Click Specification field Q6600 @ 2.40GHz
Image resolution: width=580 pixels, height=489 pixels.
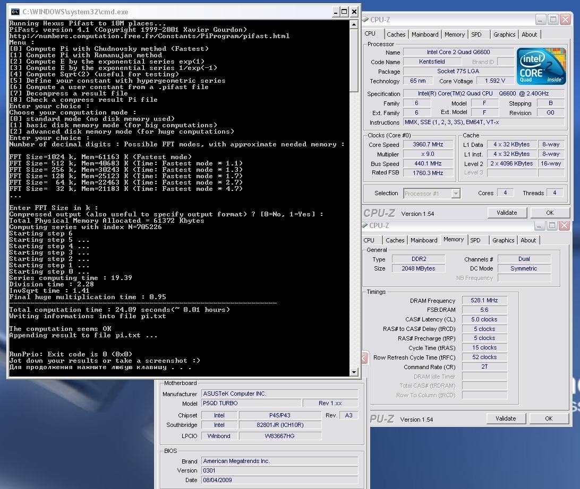click(x=484, y=93)
